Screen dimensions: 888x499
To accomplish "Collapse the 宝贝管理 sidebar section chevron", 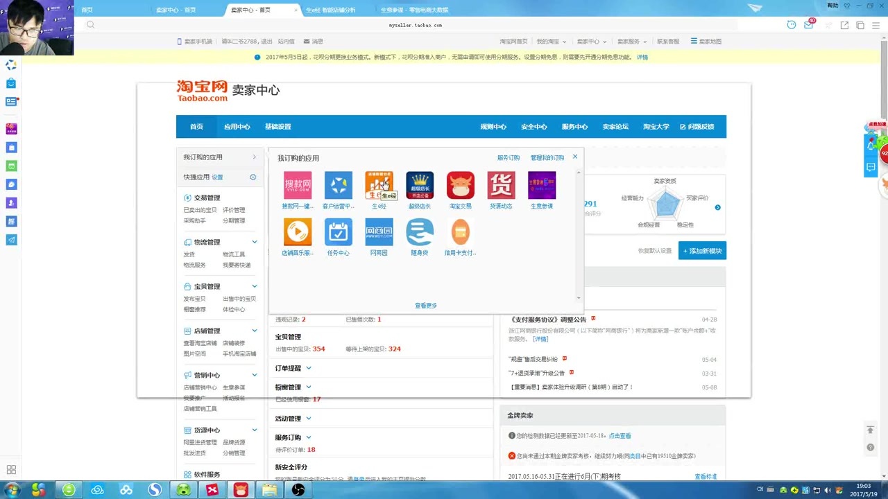I will (255, 286).
